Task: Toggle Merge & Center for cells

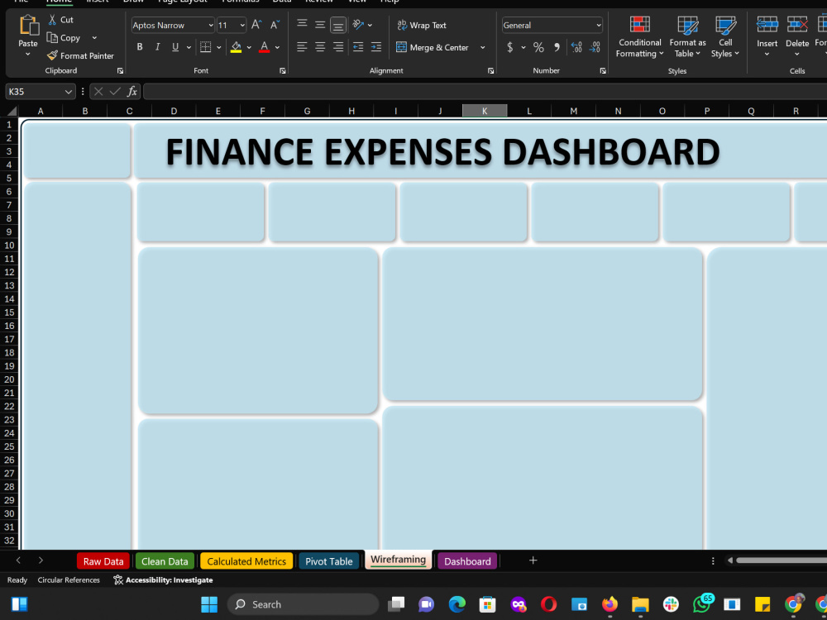Action: pyautogui.click(x=433, y=47)
